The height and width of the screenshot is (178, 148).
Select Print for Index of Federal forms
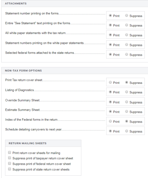110,121
